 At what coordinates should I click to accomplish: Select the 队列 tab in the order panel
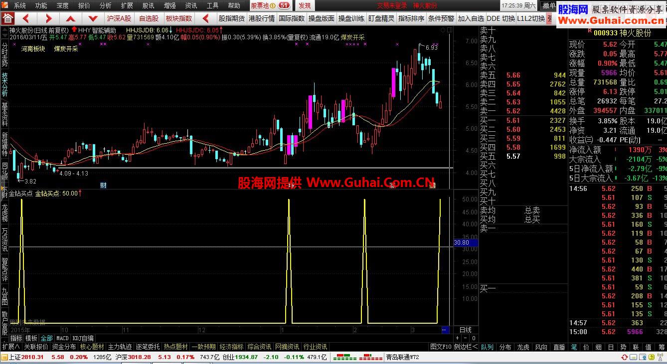[x=487, y=347]
